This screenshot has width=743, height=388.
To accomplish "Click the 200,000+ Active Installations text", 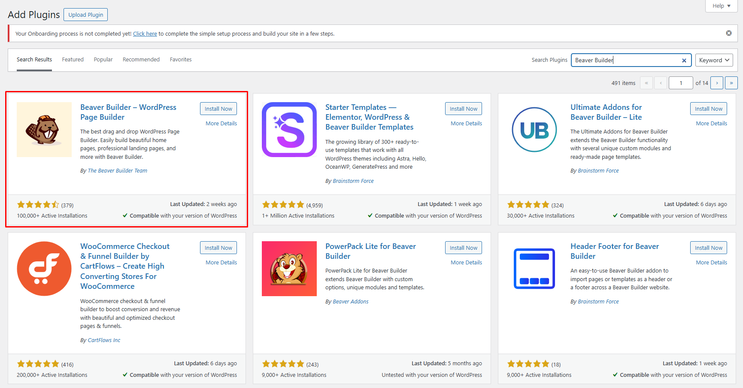I will [x=52, y=375].
